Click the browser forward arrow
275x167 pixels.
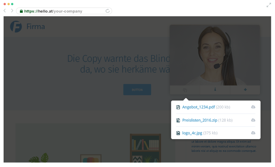click(12, 11)
